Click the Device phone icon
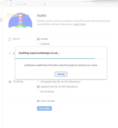118x128 pixels. point(10,39)
